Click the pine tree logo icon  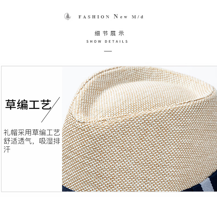tap(68, 16)
